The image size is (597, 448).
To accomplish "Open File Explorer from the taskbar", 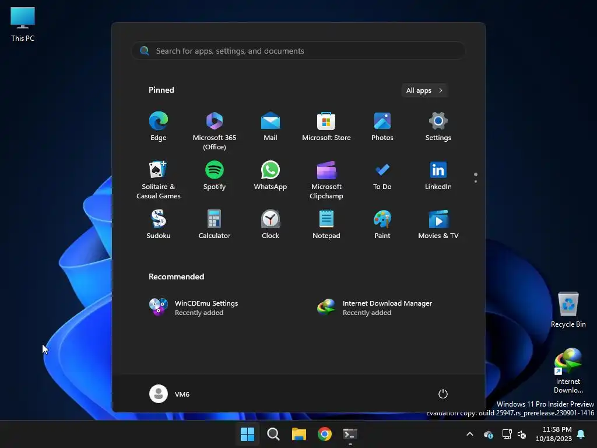I will [299, 434].
